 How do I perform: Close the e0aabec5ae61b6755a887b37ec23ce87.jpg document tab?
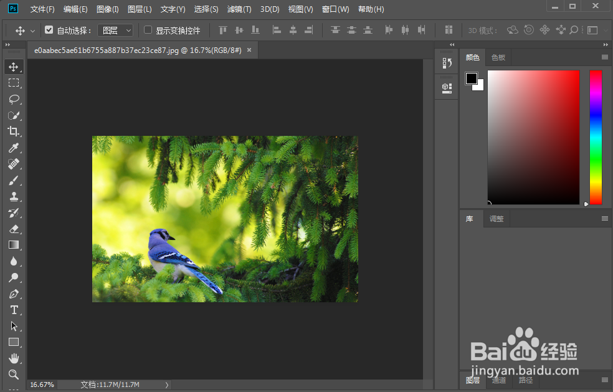pyautogui.click(x=249, y=50)
